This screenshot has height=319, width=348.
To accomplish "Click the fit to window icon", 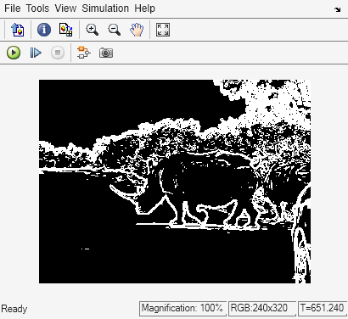I will pyautogui.click(x=163, y=30).
